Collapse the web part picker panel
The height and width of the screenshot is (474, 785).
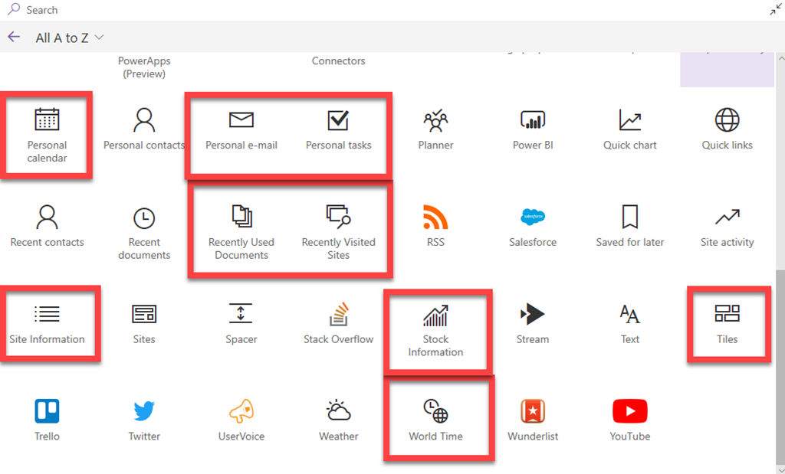click(775, 10)
